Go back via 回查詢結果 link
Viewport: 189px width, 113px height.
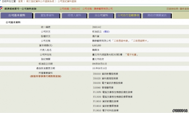coord(172,9)
